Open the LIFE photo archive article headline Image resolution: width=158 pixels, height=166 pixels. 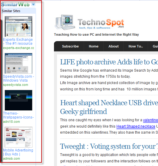click(x=109, y=62)
